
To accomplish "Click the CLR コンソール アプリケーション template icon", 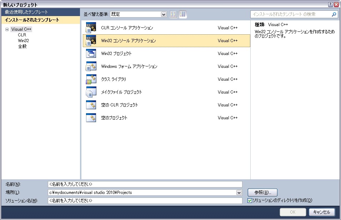I will (x=91, y=27).
